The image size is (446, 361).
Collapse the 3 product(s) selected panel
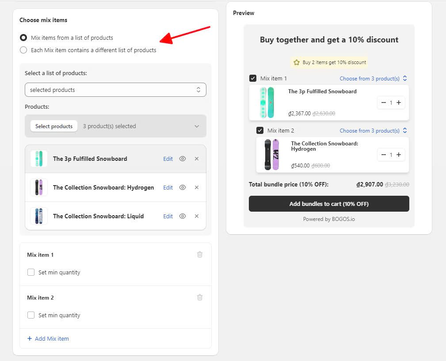(197, 126)
